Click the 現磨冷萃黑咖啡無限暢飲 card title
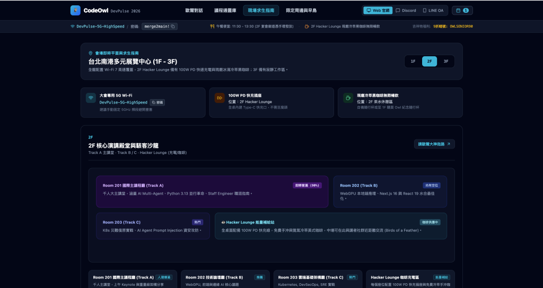 [x=378, y=95]
